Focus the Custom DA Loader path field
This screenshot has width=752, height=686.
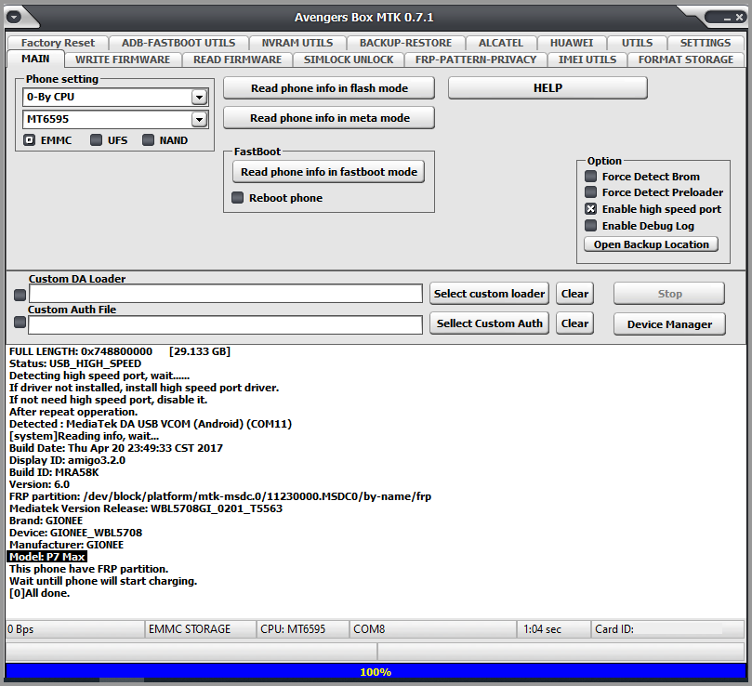pyautogui.click(x=225, y=294)
